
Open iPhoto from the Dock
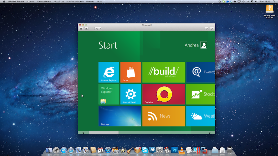click(115, 150)
